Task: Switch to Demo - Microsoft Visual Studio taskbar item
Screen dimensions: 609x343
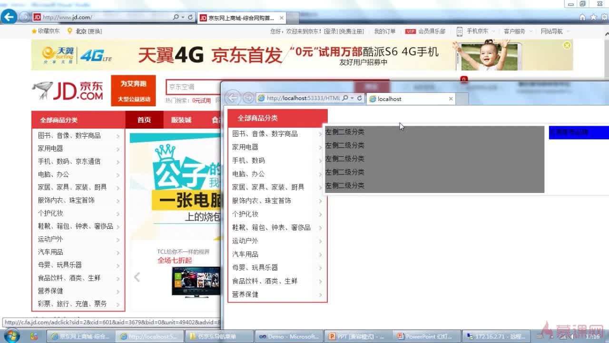Action: 289,336
